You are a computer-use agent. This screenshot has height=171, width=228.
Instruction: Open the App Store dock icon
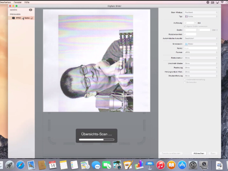[x=182, y=165]
